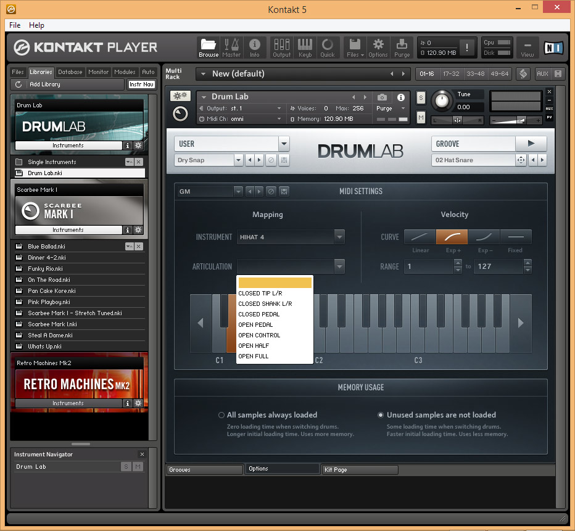Select Unused samples are not loaded

(x=381, y=415)
